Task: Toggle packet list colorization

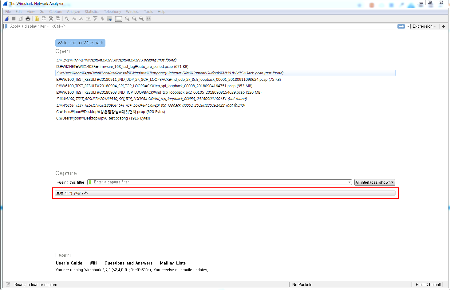Action: pyautogui.click(x=118, y=19)
